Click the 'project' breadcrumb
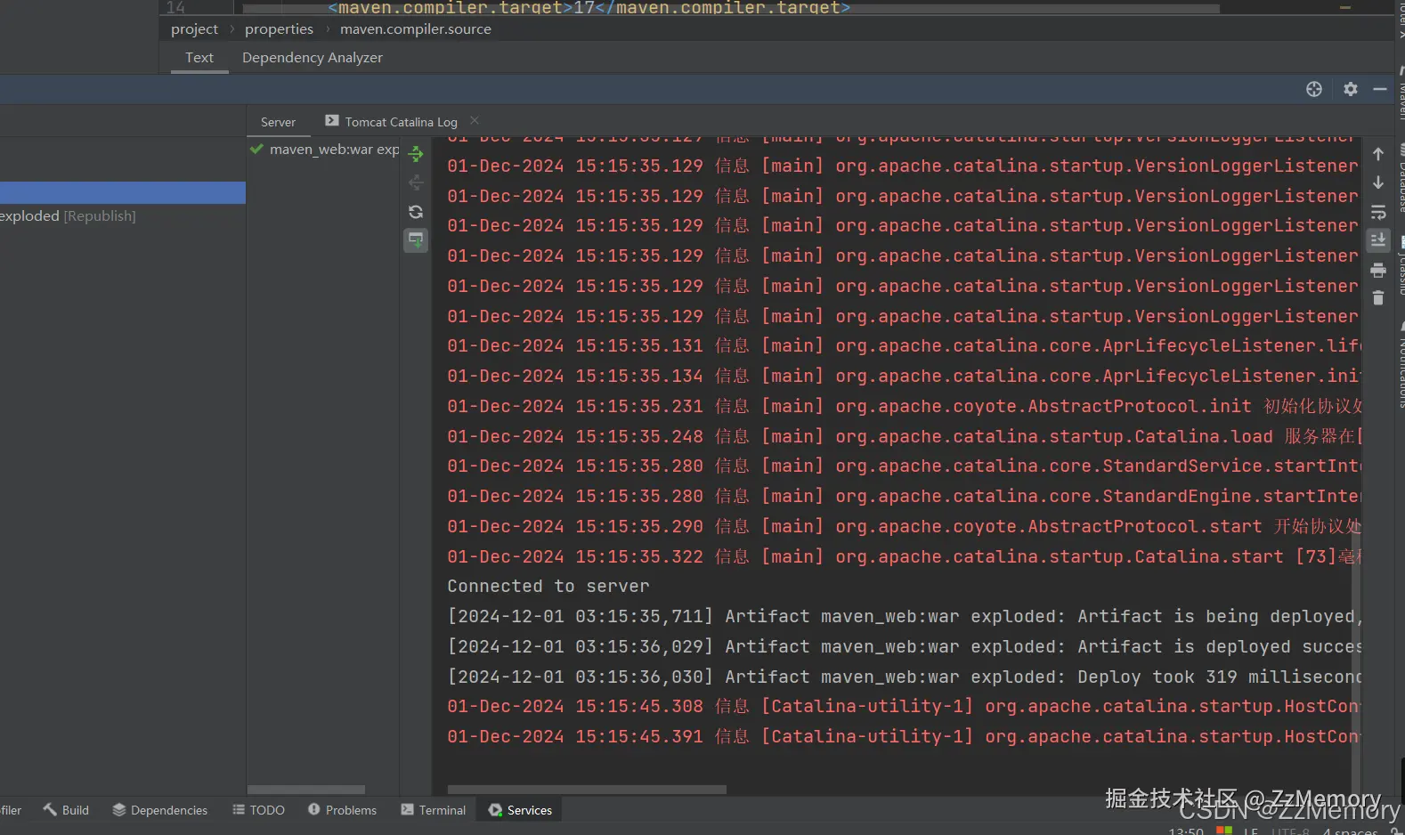The width and height of the screenshot is (1405, 835). (x=194, y=29)
